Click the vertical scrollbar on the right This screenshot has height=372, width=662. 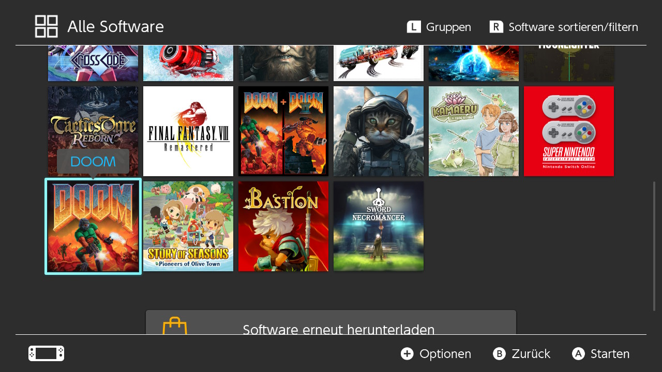[x=654, y=246]
